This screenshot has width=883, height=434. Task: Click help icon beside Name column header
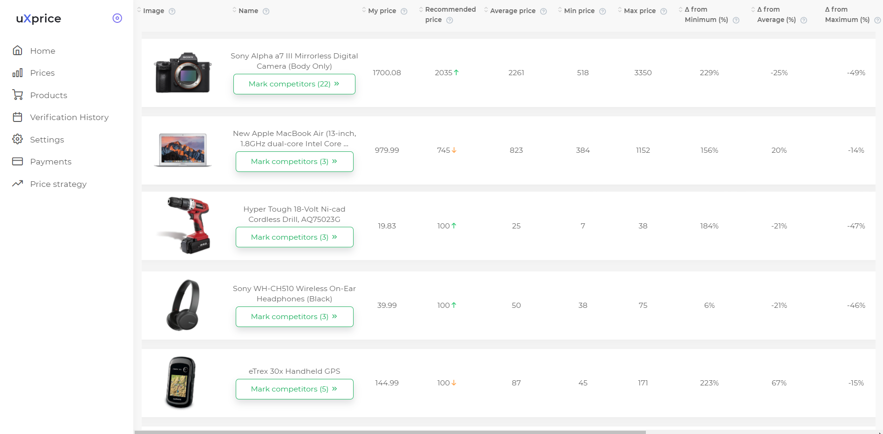(266, 11)
